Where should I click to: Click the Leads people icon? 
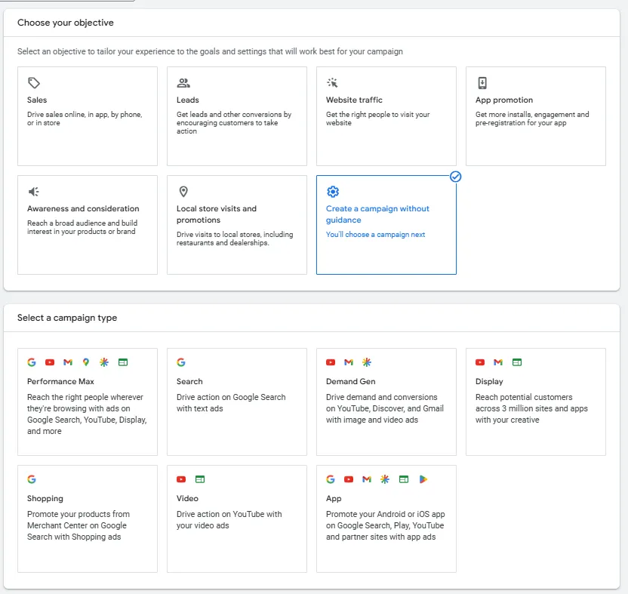(x=183, y=83)
